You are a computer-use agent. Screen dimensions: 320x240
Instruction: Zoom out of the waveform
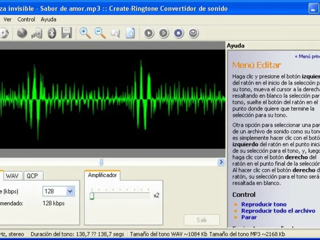click(100, 33)
